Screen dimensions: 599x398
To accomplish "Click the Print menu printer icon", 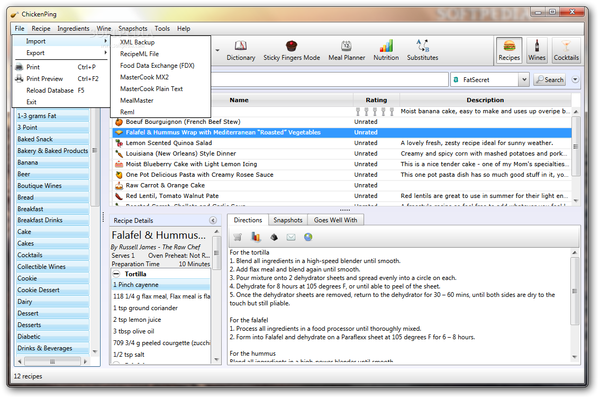I will point(19,67).
